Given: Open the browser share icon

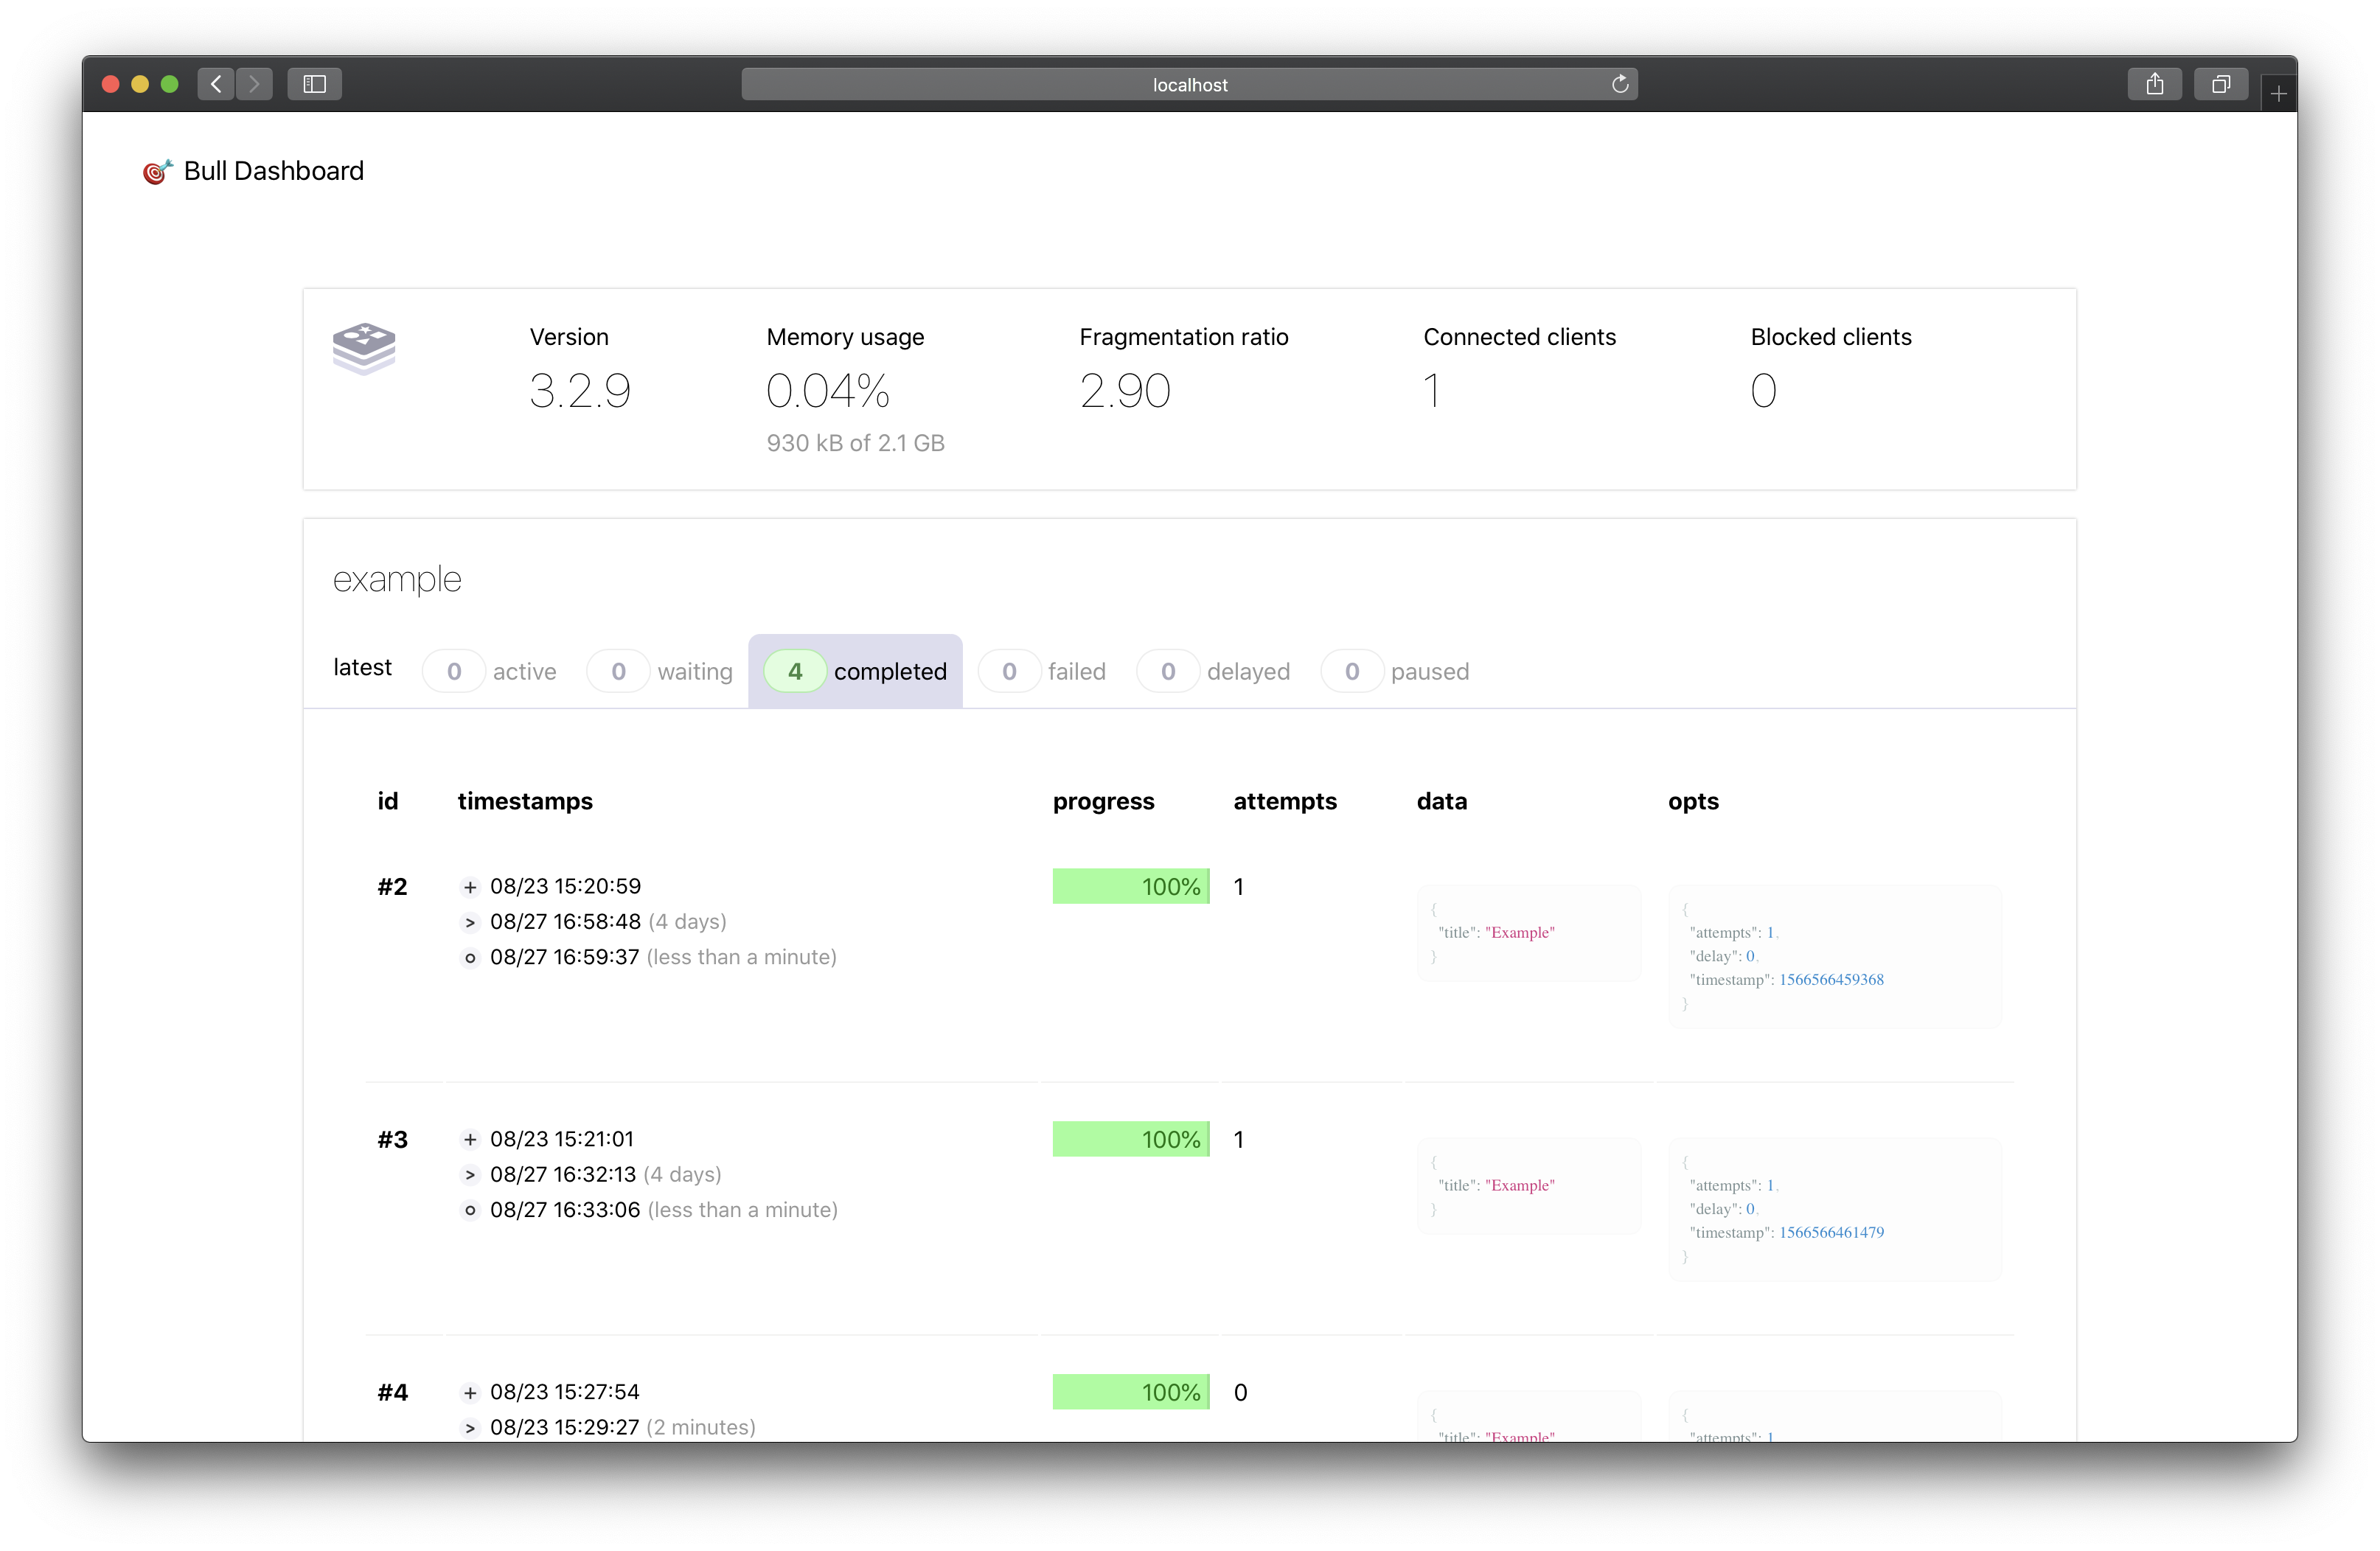Looking at the screenshot, I should pyautogui.click(x=2154, y=84).
